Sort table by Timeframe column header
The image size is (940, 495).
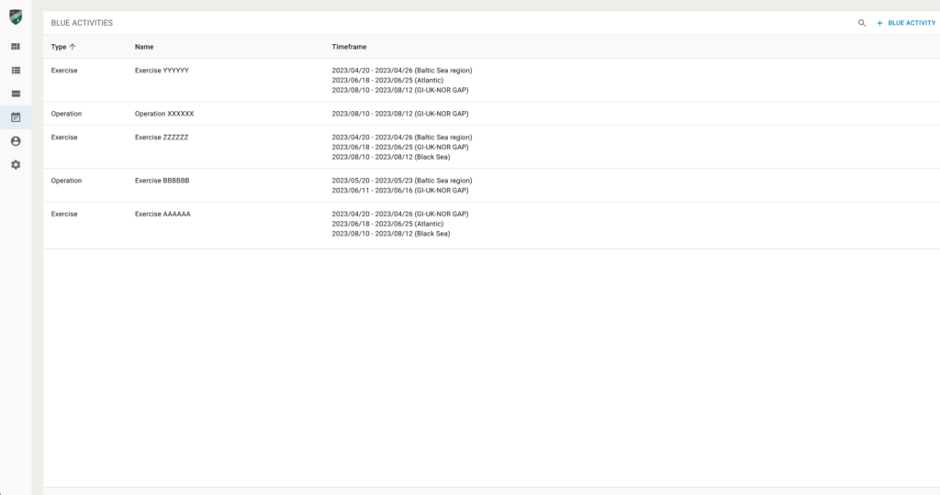coord(349,47)
